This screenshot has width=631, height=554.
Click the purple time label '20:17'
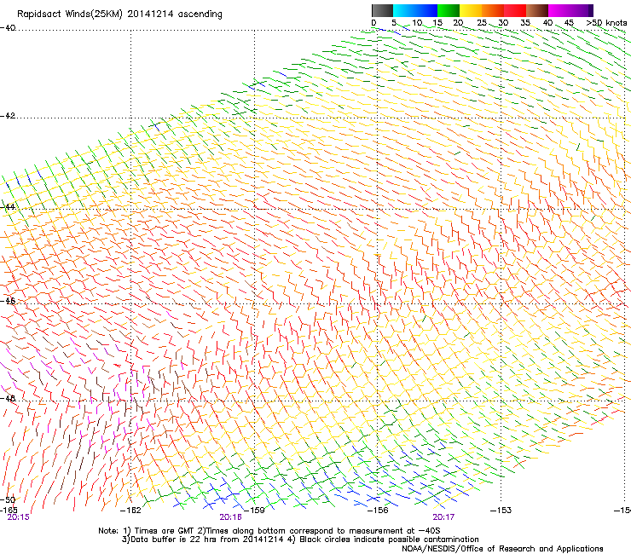point(444,517)
